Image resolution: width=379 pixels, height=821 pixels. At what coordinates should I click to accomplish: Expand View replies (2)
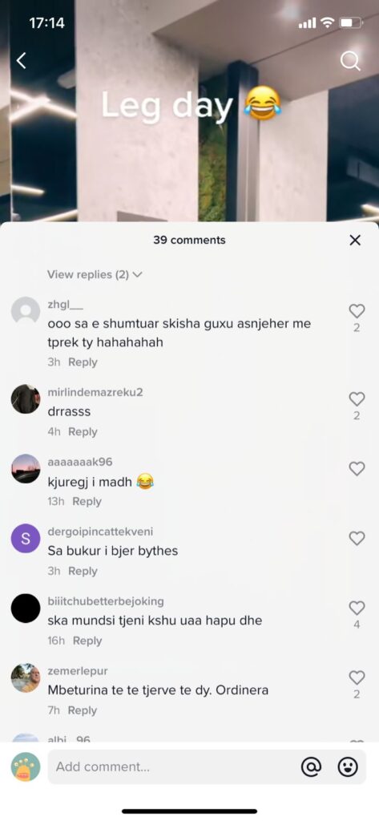pos(95,274)
